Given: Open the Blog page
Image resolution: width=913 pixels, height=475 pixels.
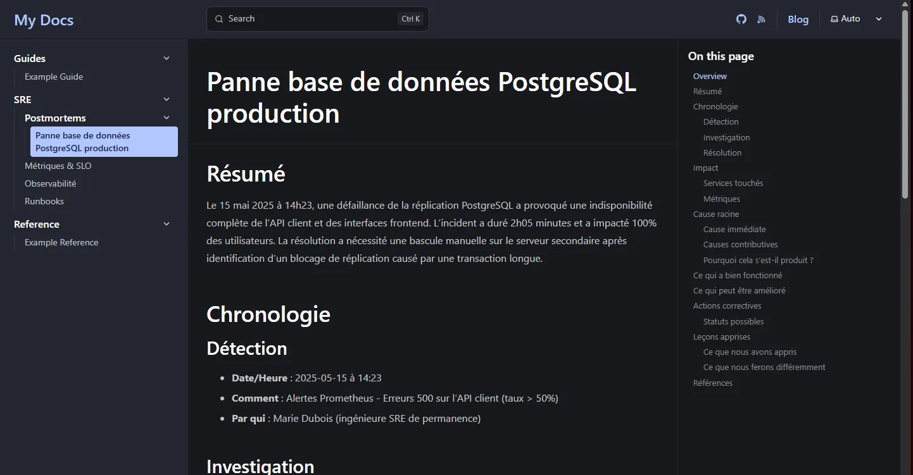Looking at the screenshot, I should [x=798, y=19].
